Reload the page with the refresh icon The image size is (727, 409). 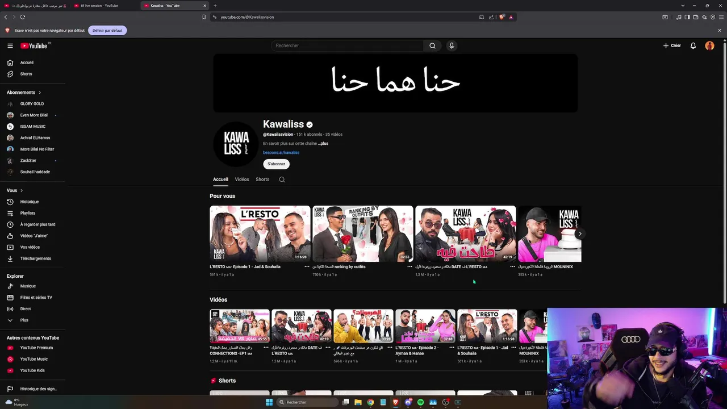coord(23,17)
